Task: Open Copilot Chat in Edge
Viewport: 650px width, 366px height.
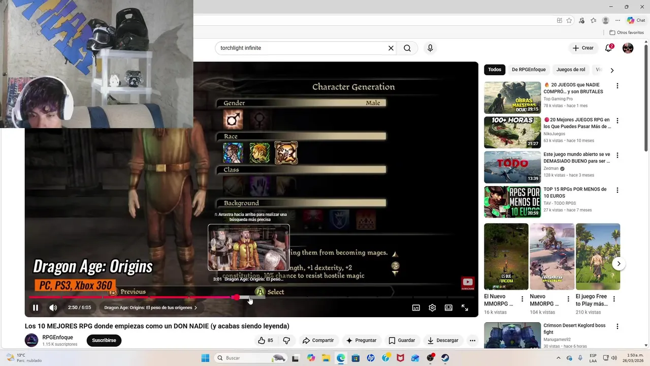Action: click(x=636, y=20)
